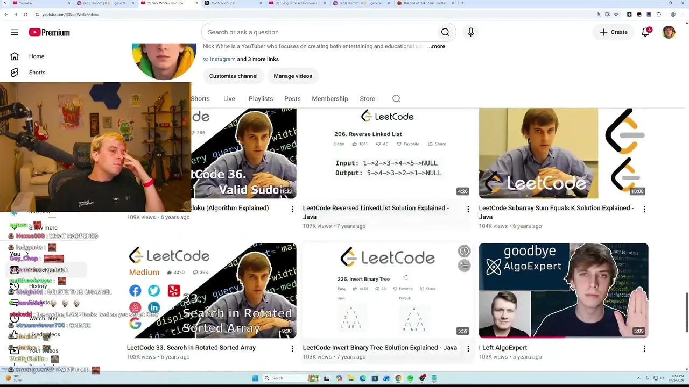Open the account avatar menu
Image resolution: width=689 pixels, height=387 pixels.
[669, 32]
